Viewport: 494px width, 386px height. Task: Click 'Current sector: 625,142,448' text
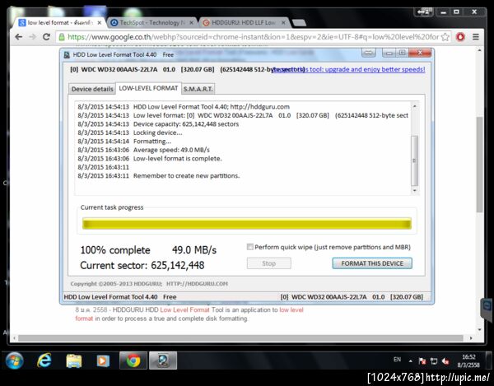tap(142, 265)
